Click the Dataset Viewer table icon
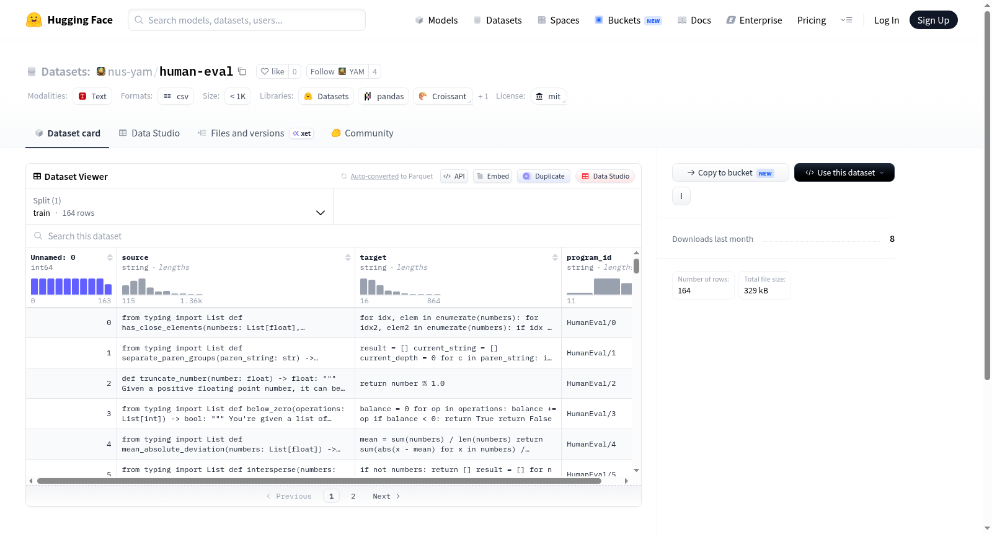This screenshot has height=534, width=992. coord(37,177)
